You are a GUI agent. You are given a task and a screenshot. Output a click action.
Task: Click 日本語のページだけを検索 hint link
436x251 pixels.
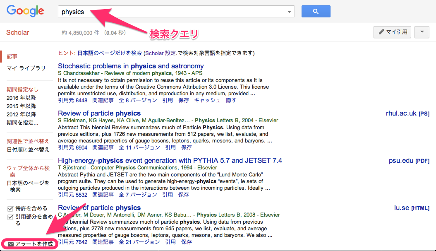(110, 53)
